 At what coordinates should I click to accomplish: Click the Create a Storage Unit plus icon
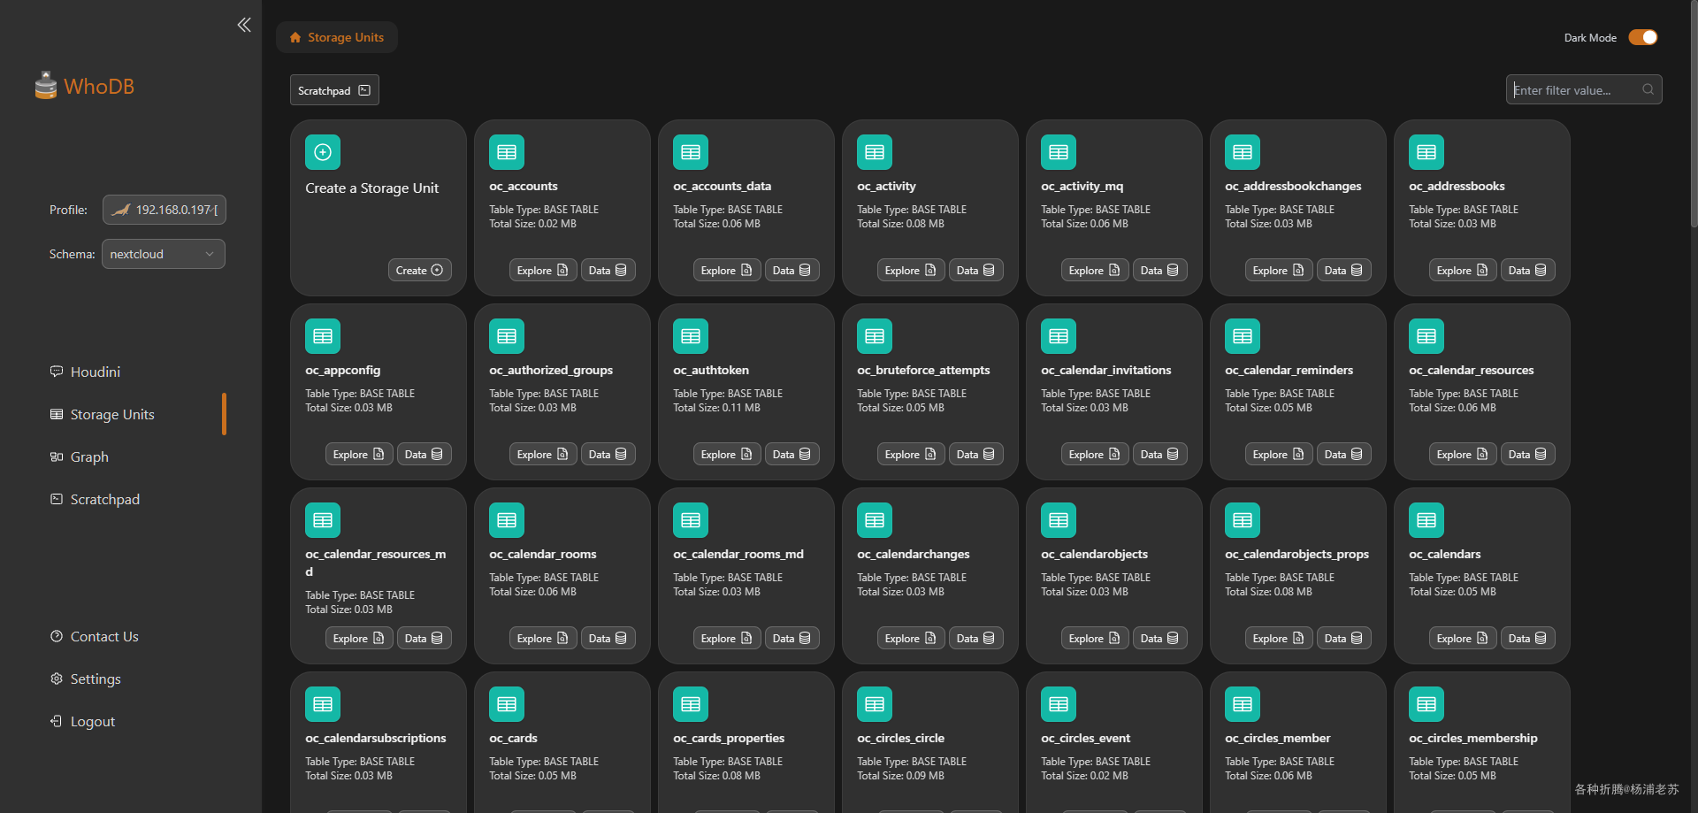pyautogui.click(x=323, y=152)
